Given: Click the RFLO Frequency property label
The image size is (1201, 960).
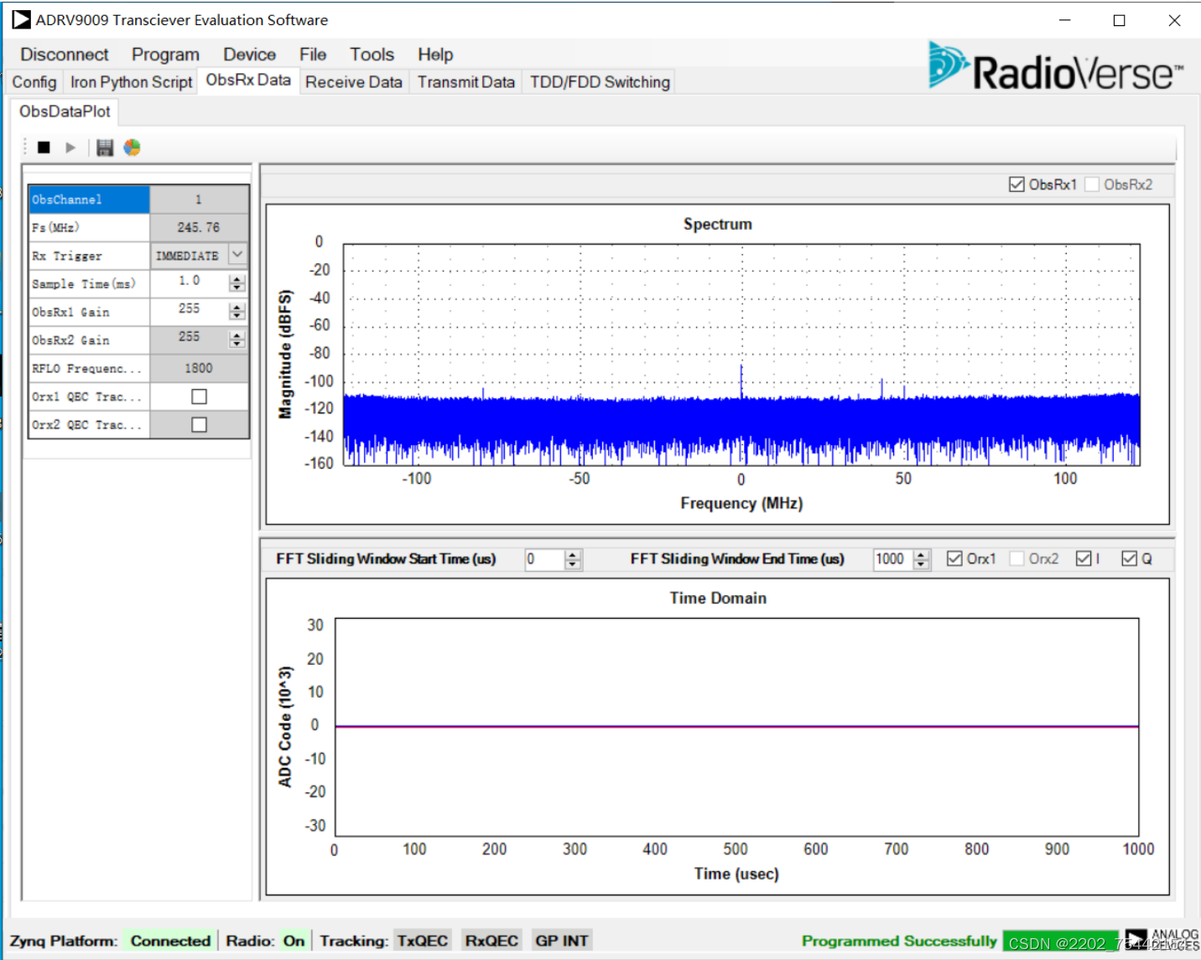Looking at the screenshot, I should (87, 369).
